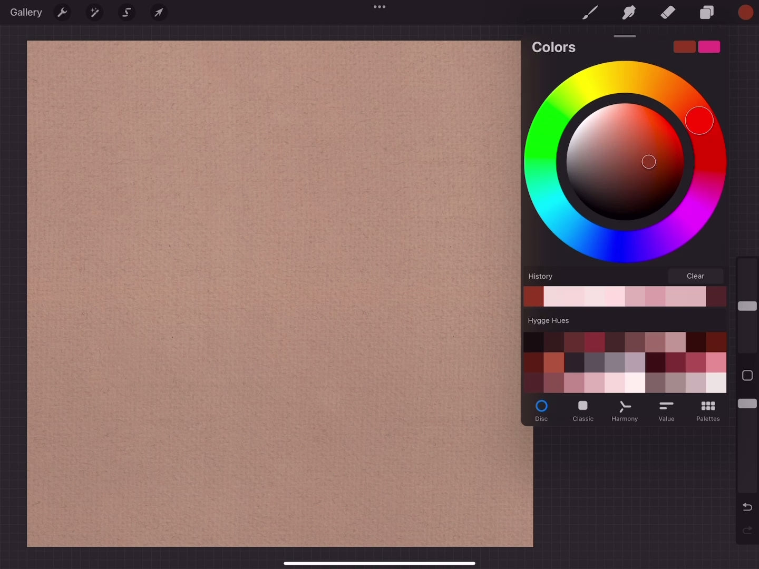Image resolution: width=759 pixels, height=569 pixels.
Task: Return to the Gallery
Action: tap(26, 12)
